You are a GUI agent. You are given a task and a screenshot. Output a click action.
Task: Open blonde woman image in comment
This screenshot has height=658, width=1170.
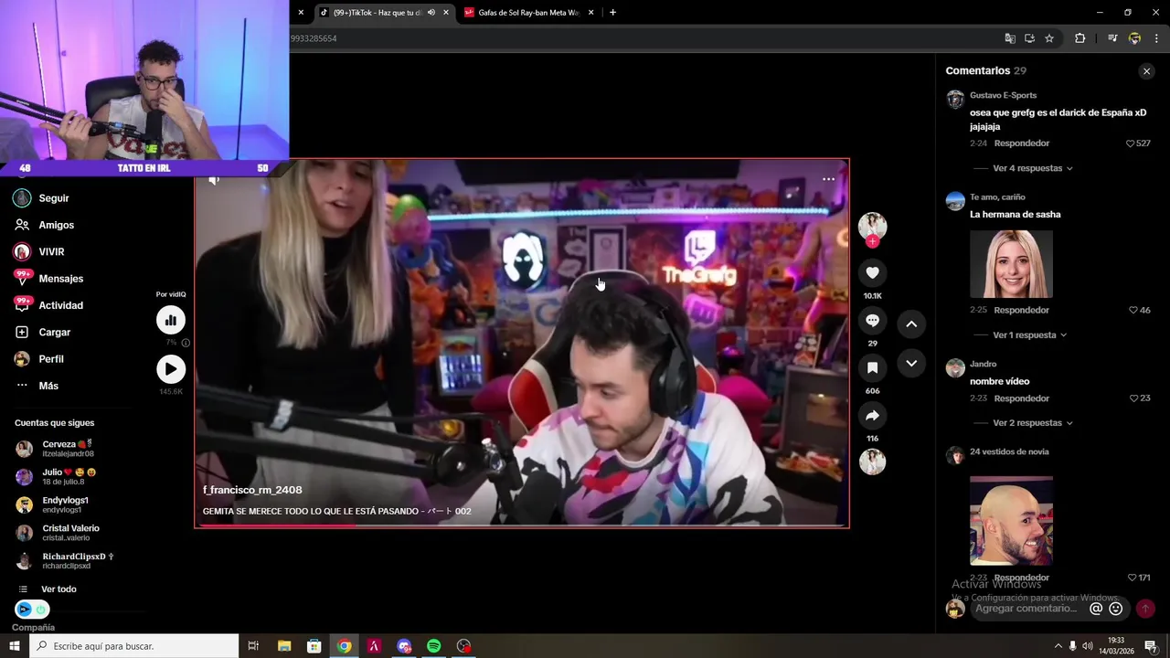tap(1011, 264)
